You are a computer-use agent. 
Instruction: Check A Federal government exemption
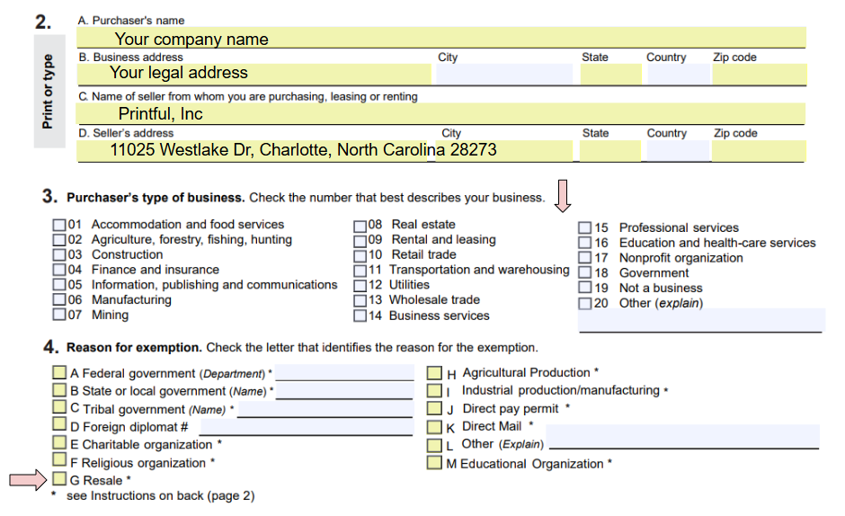[x=59, y=373]
